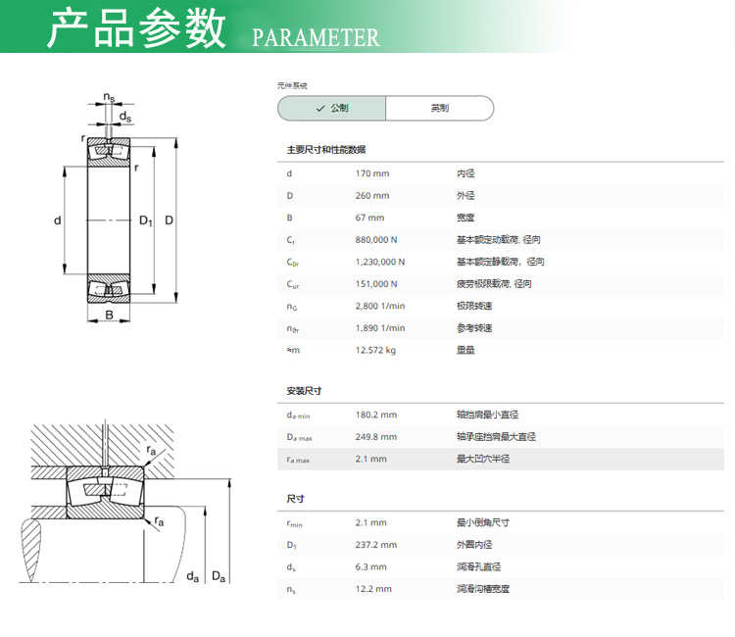Click the Cr 880,000 N dynamic load value

pos(376,239)
